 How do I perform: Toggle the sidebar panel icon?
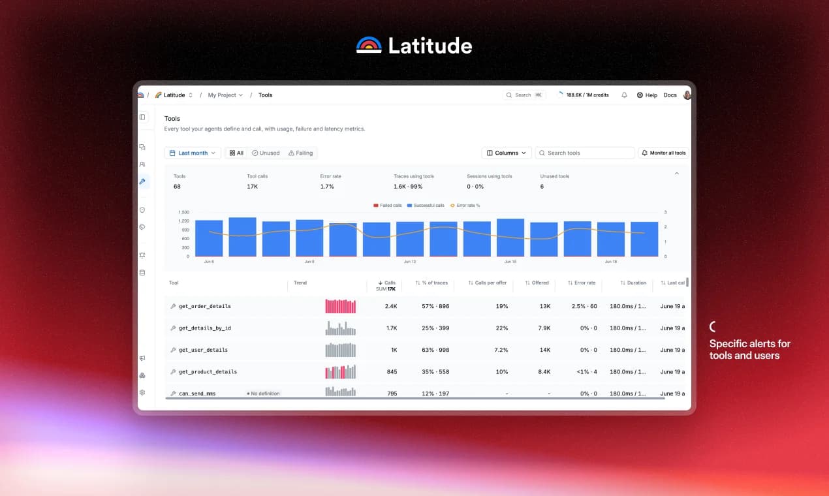[143, 117]
